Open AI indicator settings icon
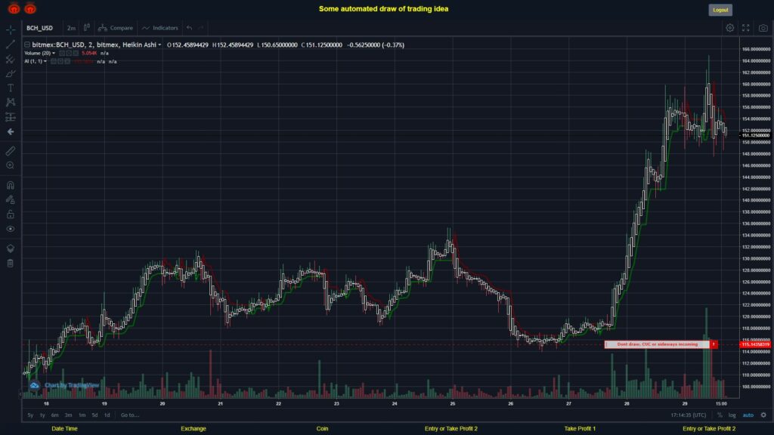 tap(60, 62)
